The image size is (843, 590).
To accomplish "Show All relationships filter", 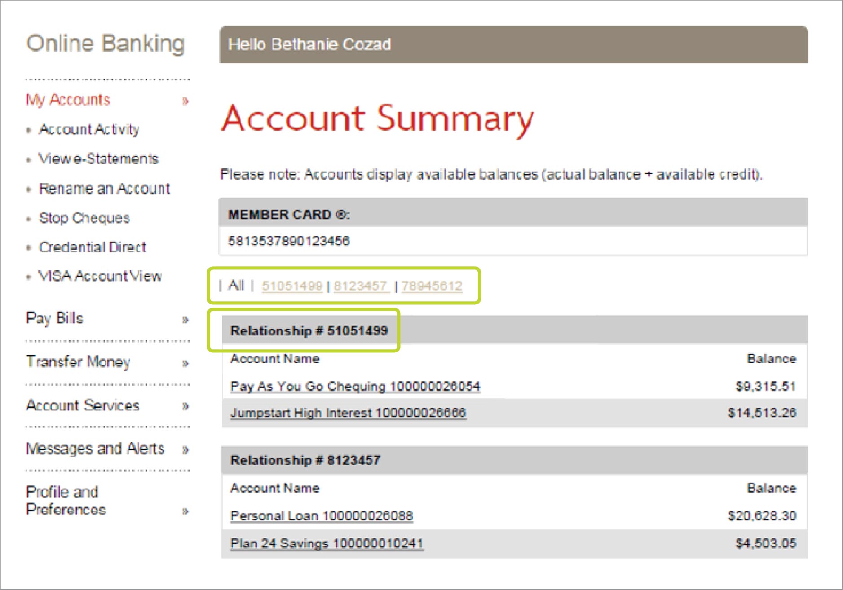I will 236,285.
